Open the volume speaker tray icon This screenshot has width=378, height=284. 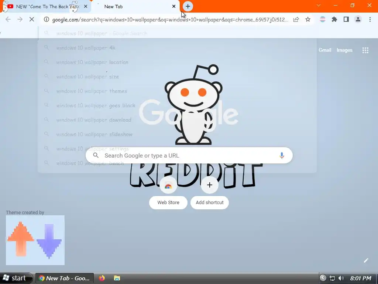(341, 278)
